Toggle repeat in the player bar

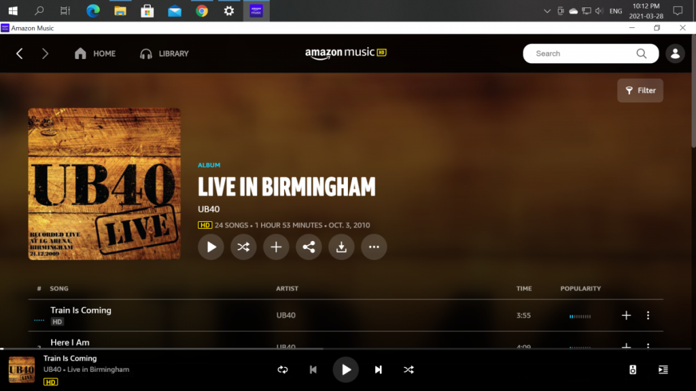283,370
